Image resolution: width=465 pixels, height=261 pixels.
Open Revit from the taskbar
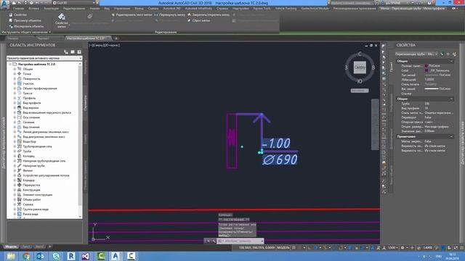[x=71, y=256]
